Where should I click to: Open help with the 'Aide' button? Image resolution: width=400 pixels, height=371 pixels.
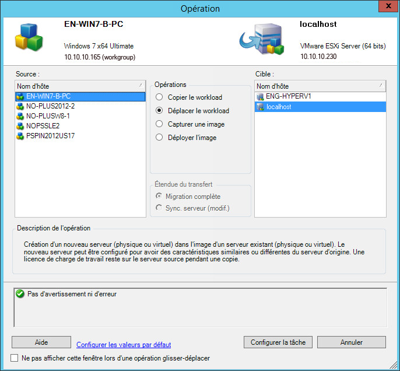[x=41, y=342]
